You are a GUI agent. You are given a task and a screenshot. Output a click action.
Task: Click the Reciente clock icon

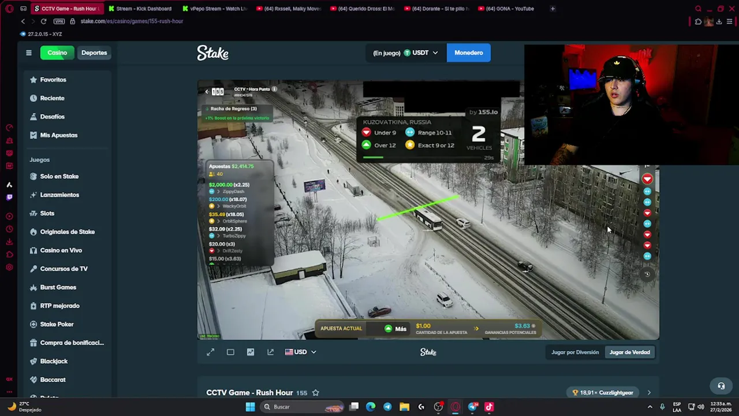[33, 98]
